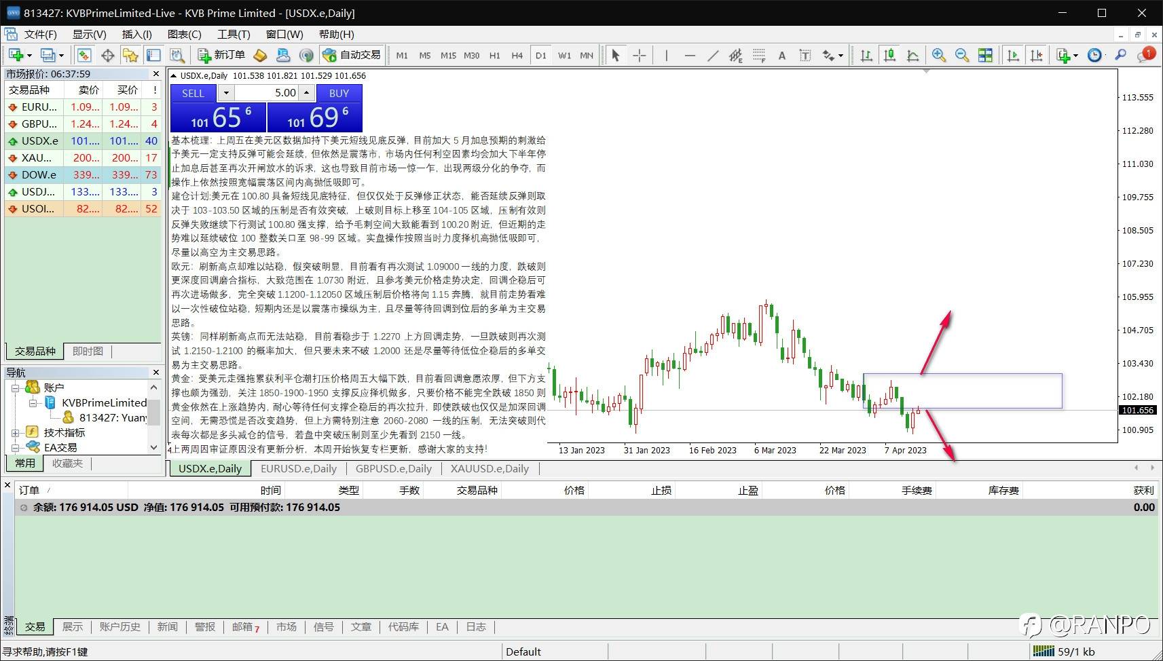This screenshot has height=661, width=1163.
Task: Toggle chart auto scroll icon
Action: [x=1013, y=55]
